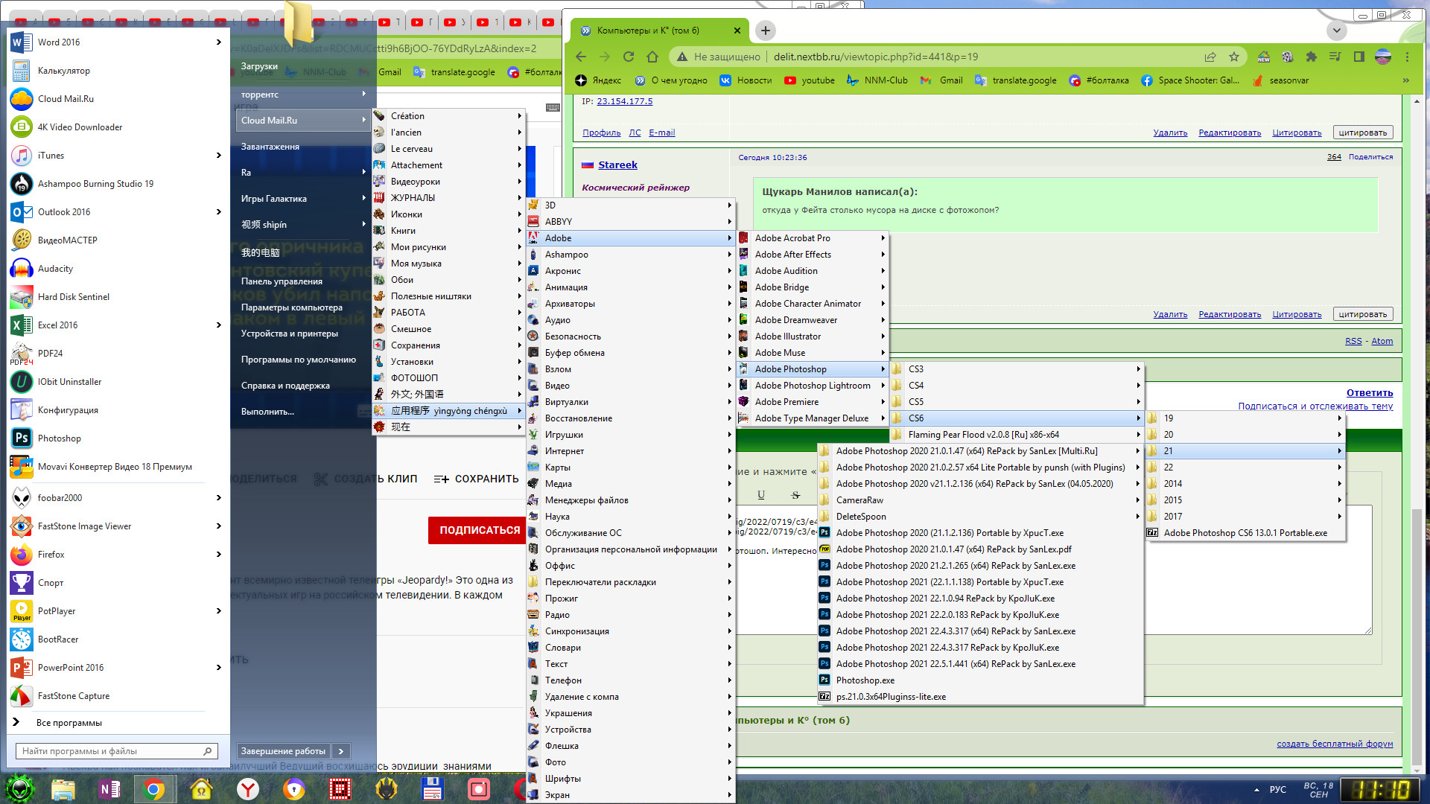Click the RSS link

click(1353, 341)
